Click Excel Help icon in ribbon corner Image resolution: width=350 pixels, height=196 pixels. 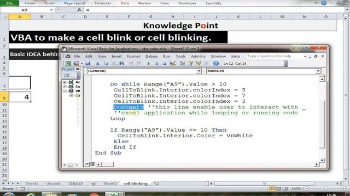(x=324, y=3)
